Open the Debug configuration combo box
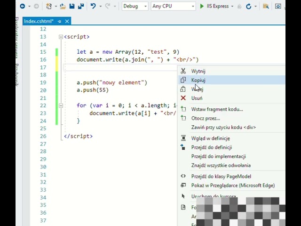Screen dimensions: 301x226 [135, 6]
